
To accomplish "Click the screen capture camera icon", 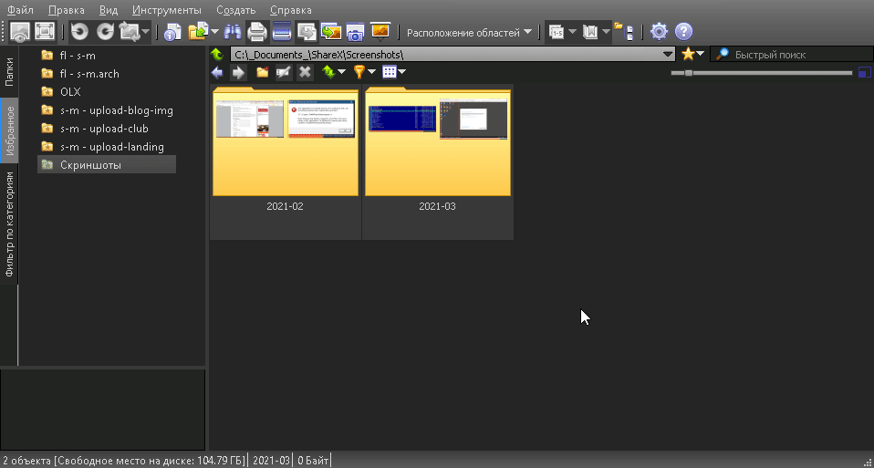I will [355, 32].
